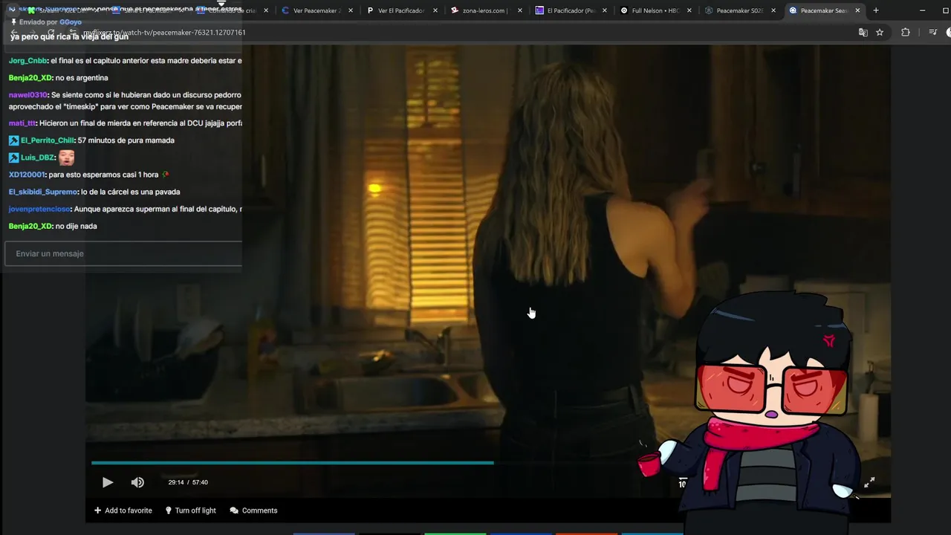This screenshot has width=951, height=535.
Task: Click the speech bubble icon beside Comments
Action: tap(234, 510)
